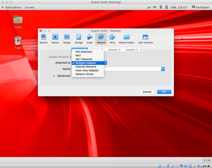Open the Aplicativos menu in guest panel

[13, 7]
